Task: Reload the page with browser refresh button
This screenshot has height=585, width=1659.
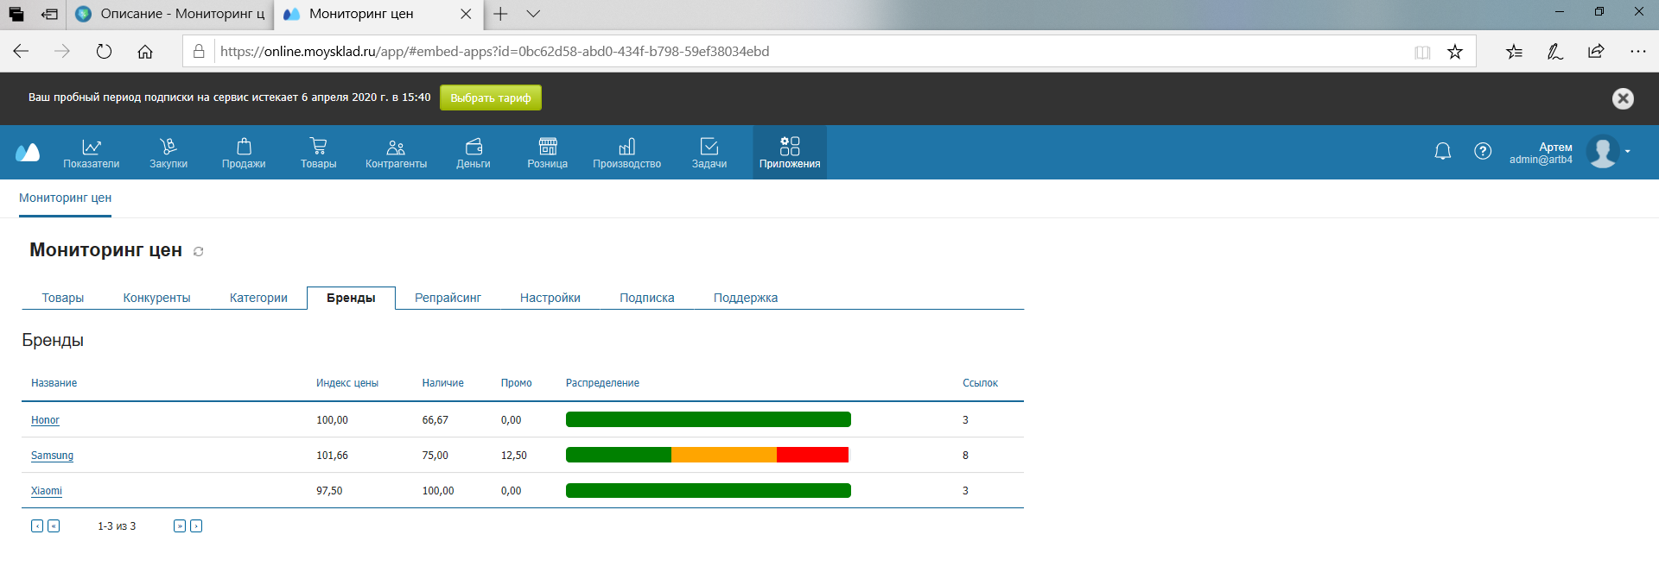Action: (x=104, y=52)
